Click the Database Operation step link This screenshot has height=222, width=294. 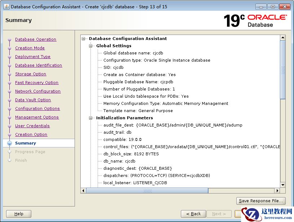[x=35, y=39]
